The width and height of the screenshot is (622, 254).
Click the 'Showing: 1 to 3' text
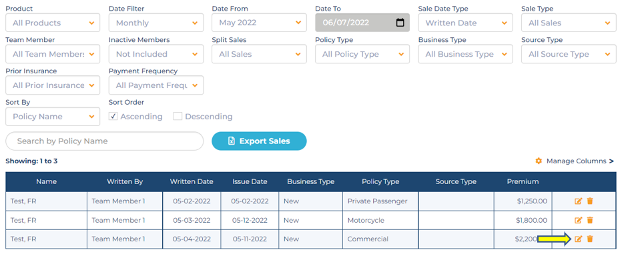(31, 161)
